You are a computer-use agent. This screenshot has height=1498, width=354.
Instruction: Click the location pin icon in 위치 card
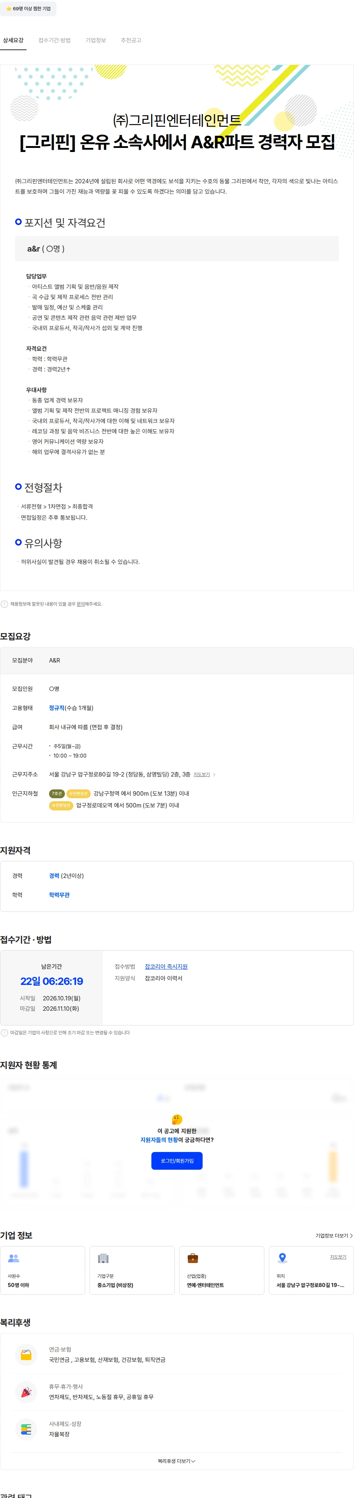point(282,1258)
